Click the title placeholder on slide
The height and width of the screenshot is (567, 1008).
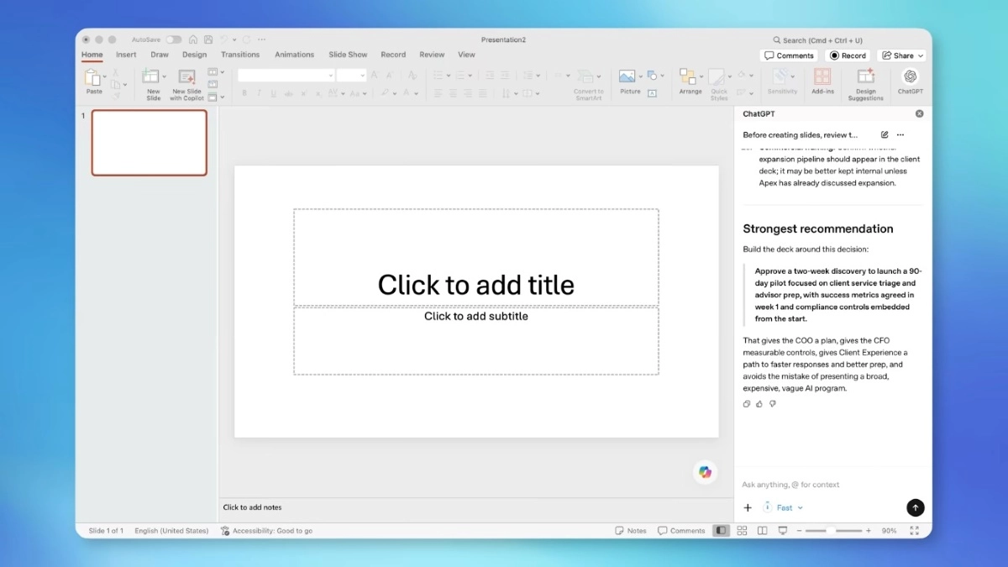pyautogui.click(x=476, y=257)
